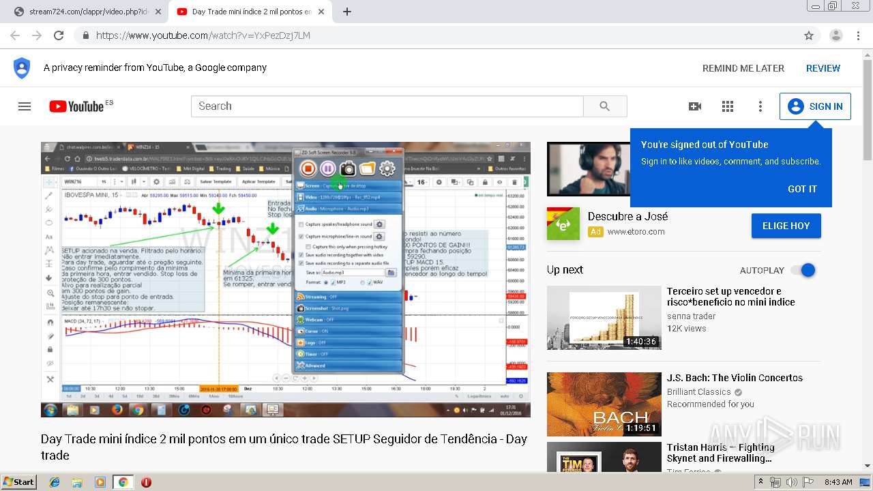This screenshot has width=873, height=491.
Task: Open the YouTube settings three-dot menu
Action: click(760, 106)
